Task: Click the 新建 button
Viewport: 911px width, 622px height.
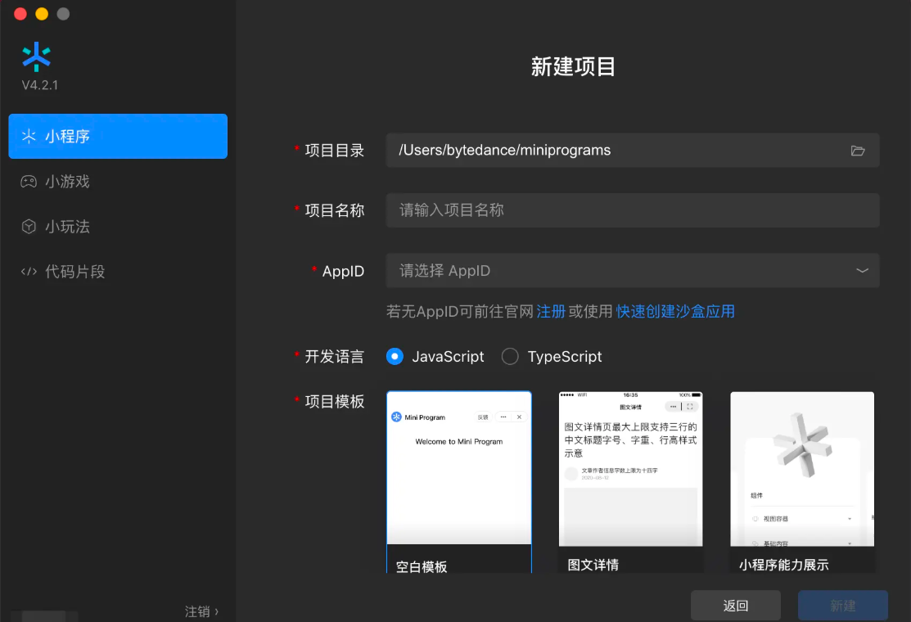Action: click(x=842, y=606)
